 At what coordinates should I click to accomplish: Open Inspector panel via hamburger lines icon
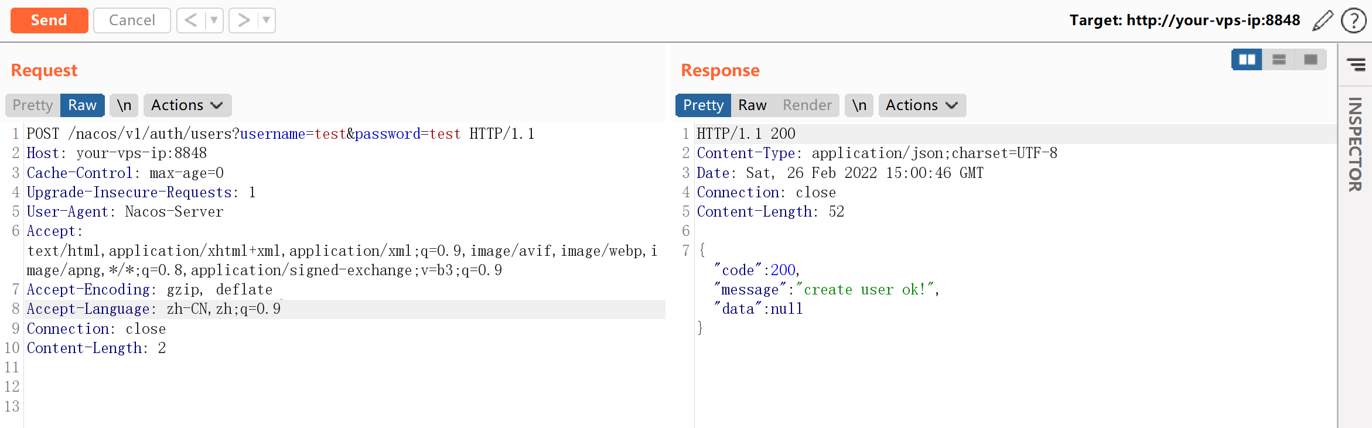(1356, 64)
